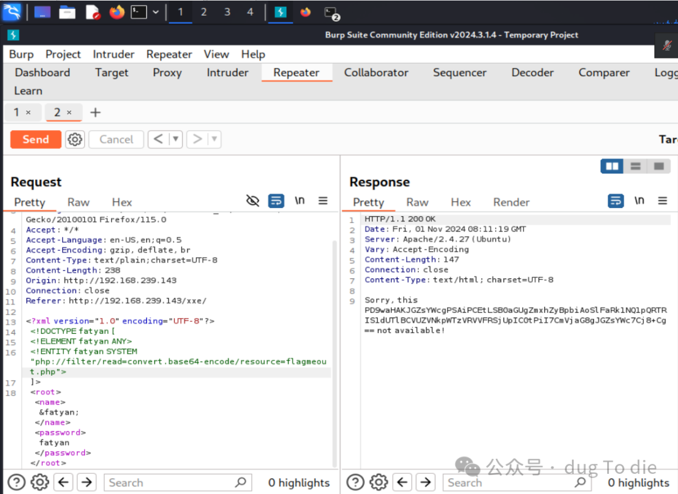Screen dimensions: 678x494
Task: Open Repeater send settings gear
Action: (75, 140)
